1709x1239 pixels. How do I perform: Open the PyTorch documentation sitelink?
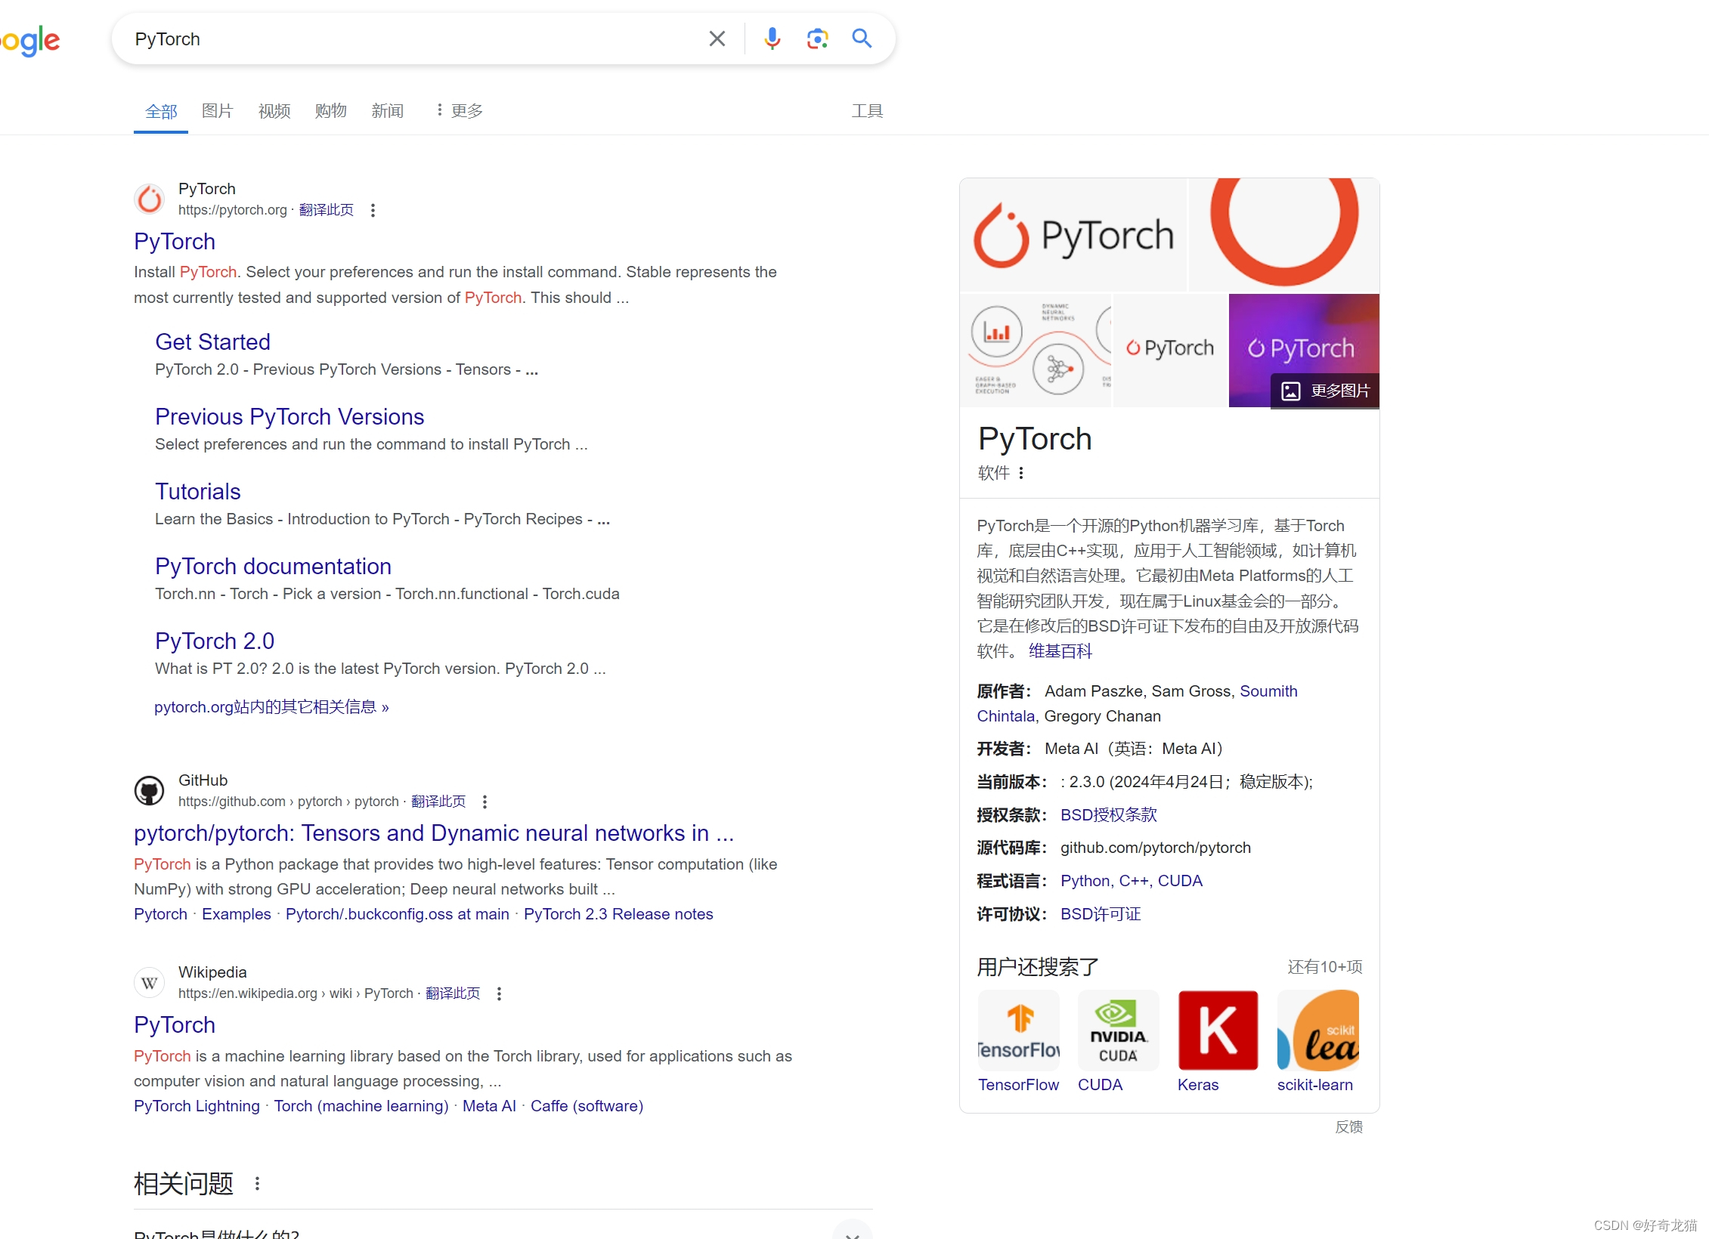tap(273, 567)
